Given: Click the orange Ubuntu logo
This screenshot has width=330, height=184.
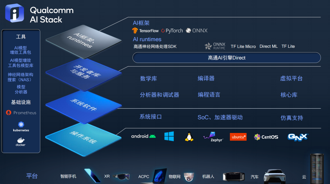Looking at the screenshot, I should pos(238,137).
